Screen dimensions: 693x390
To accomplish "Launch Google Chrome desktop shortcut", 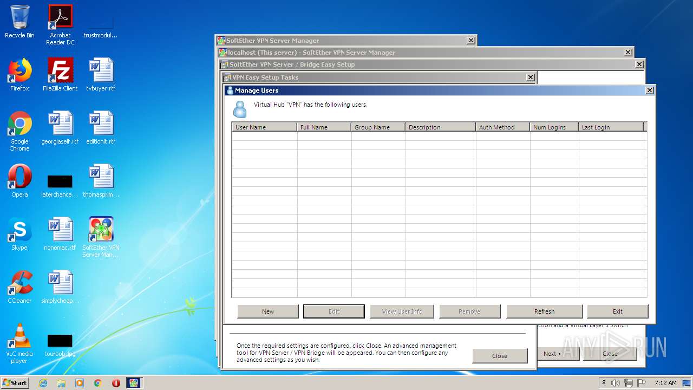I will pos(19,132).
